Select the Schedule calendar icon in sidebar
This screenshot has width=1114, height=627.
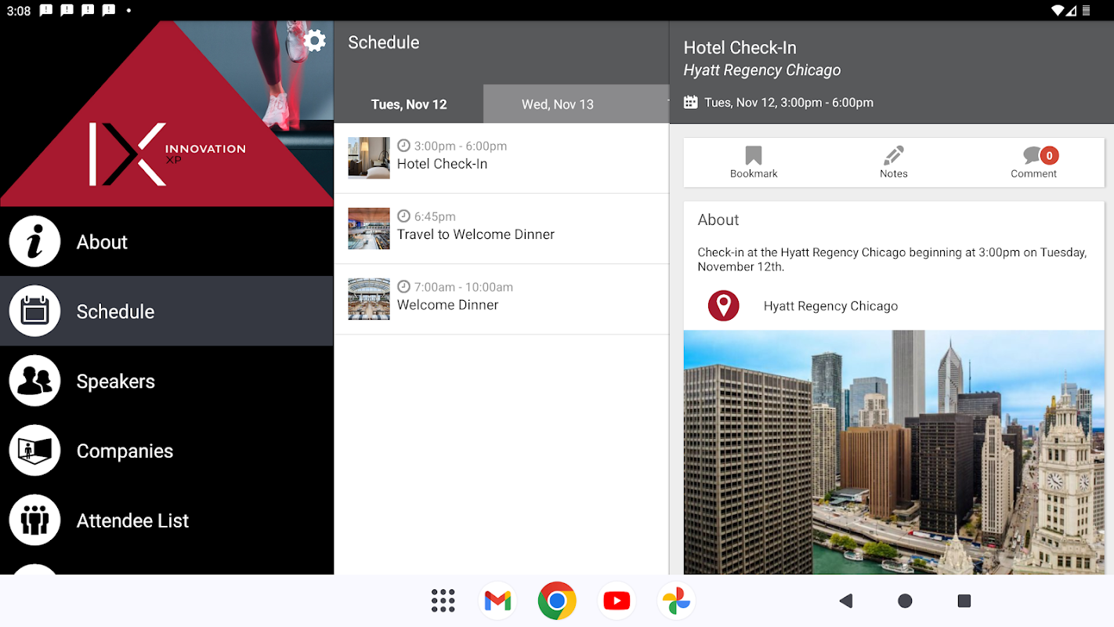click(x=34, y=311)
